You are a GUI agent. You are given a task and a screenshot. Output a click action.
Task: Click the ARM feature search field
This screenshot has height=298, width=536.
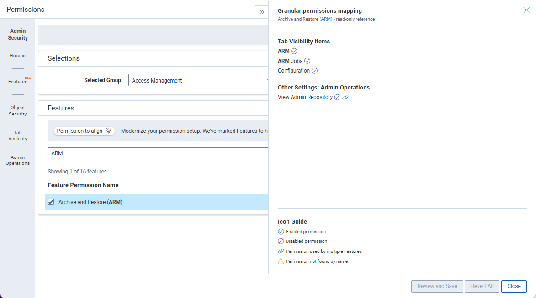point(158,153)
